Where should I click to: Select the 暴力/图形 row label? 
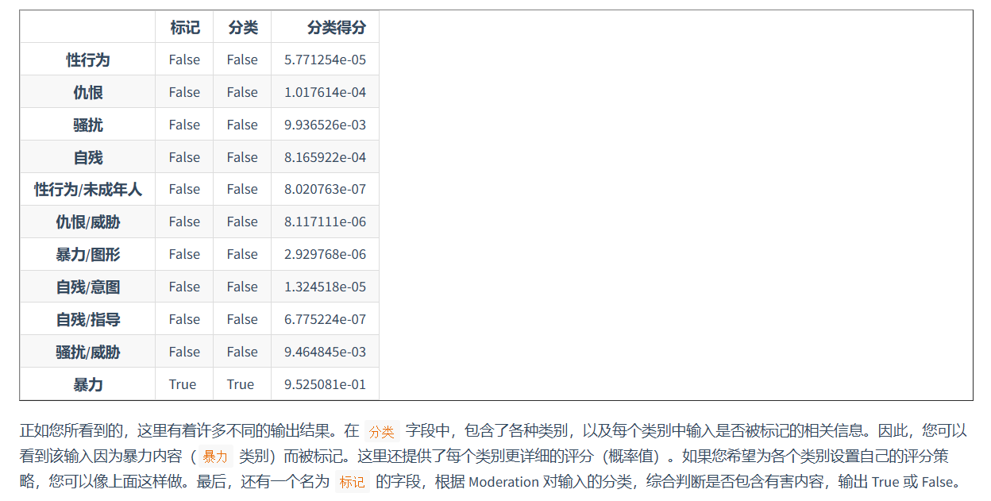point(87,255)
